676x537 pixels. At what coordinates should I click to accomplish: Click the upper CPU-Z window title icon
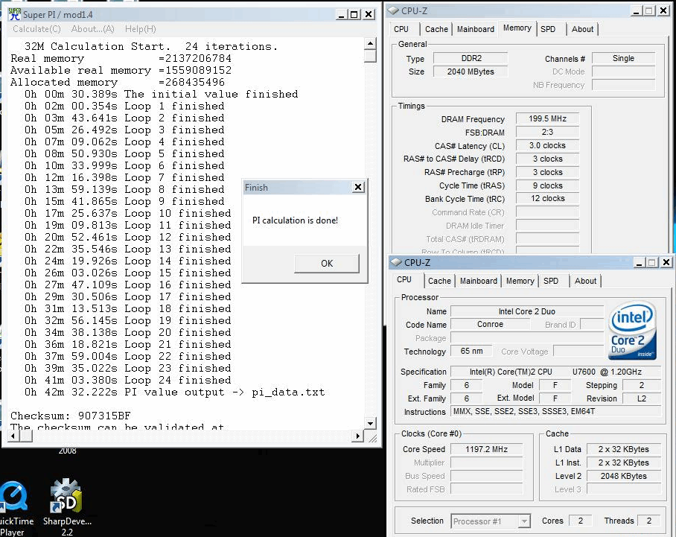(393, 10)
